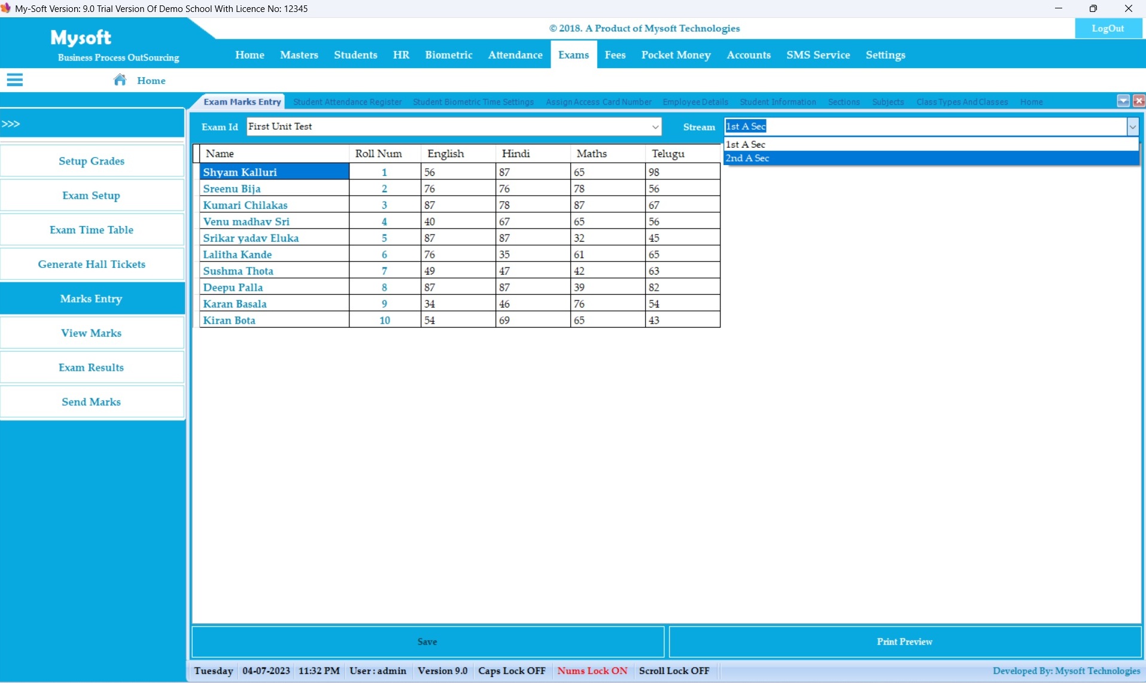Expand the Exam Id dropdown
The height and width of the screenshot is (683, 1146).
[655, 127]
